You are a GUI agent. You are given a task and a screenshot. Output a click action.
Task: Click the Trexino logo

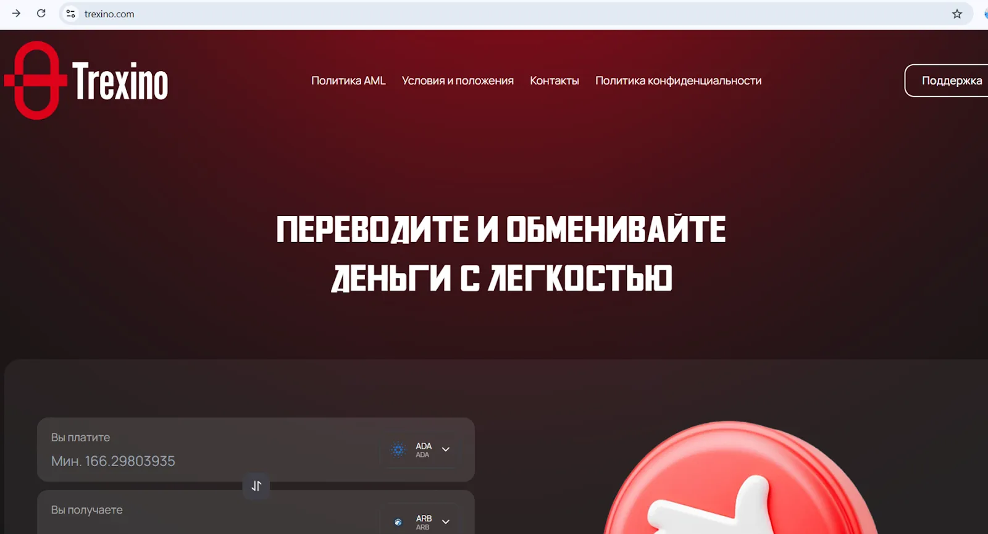(86, 80)
